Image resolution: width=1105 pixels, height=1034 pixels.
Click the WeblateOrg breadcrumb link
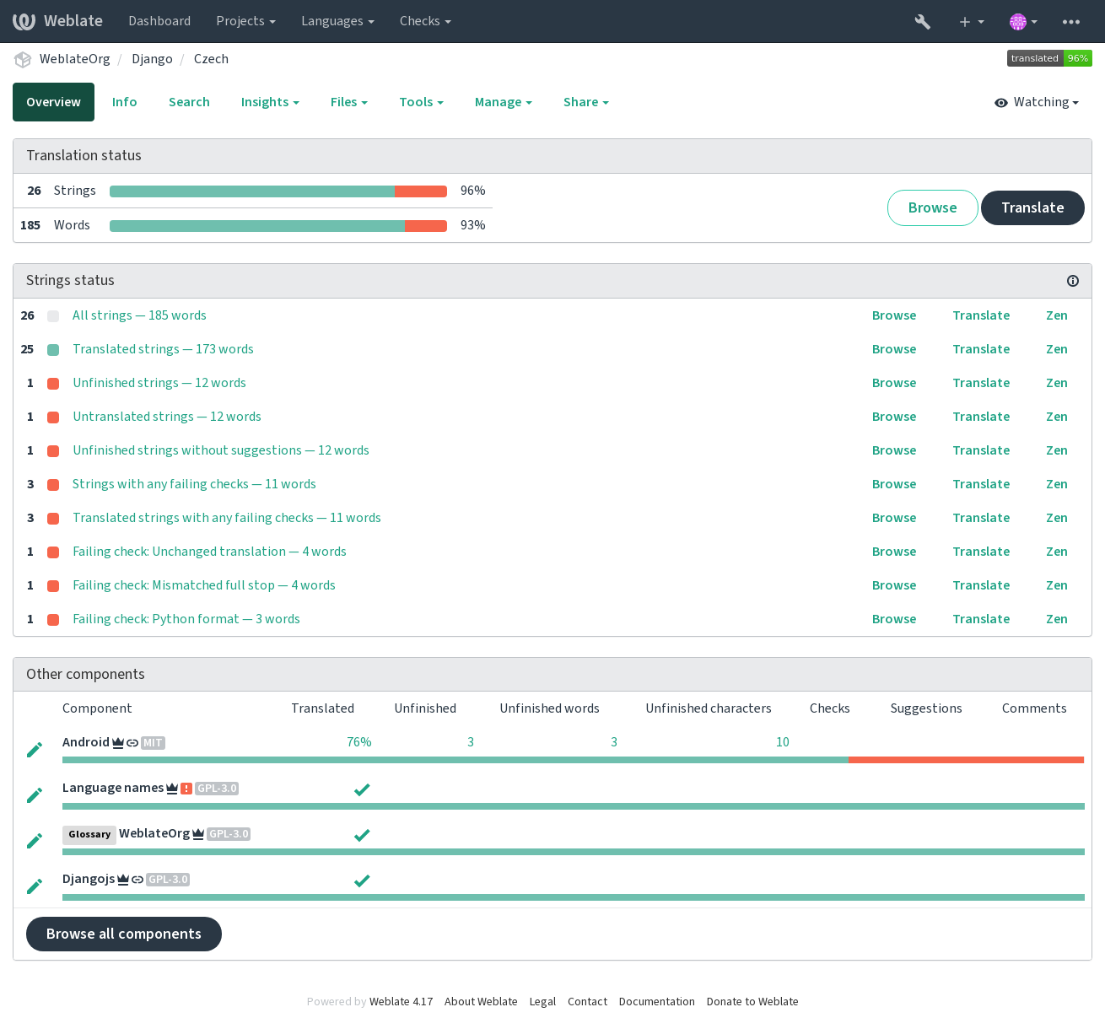click(75, 59)
